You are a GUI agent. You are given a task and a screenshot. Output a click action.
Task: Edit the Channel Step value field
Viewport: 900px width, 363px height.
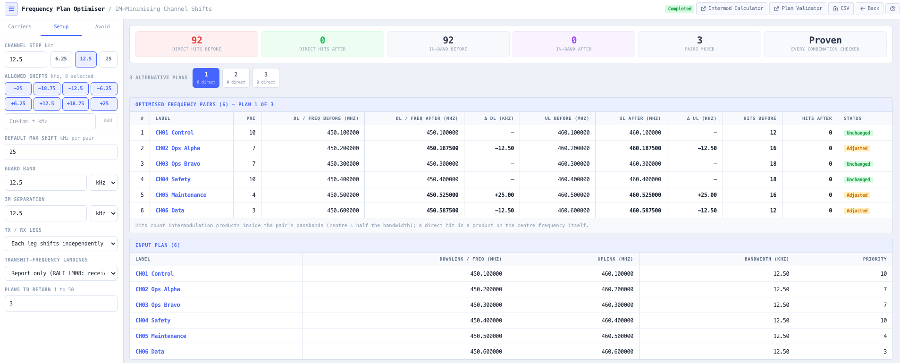(x=26, y=59)
